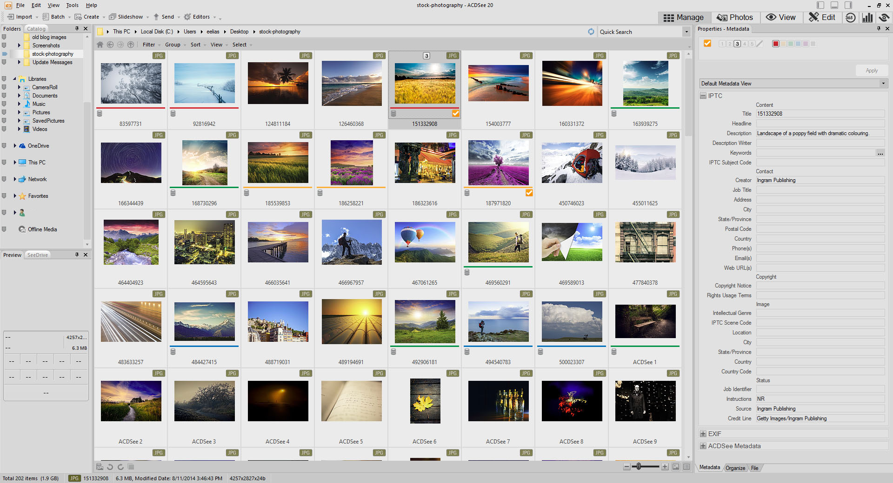Click the zoom in plus thumbnail button
The image size is (893, 483).
click(665, 467)
